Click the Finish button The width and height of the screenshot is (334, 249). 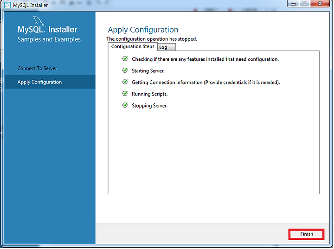coord(306,234)
